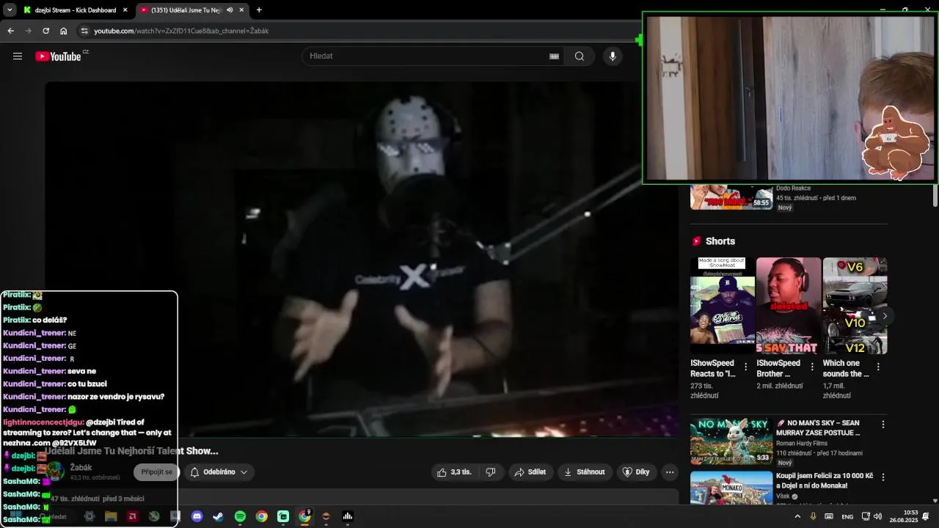Focus the Hledat YouTube search field
The width and height of the screenshot is (939, 528).
point(425,56)
